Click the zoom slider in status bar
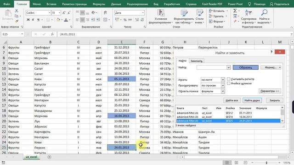294x165 pixels. 266,163
